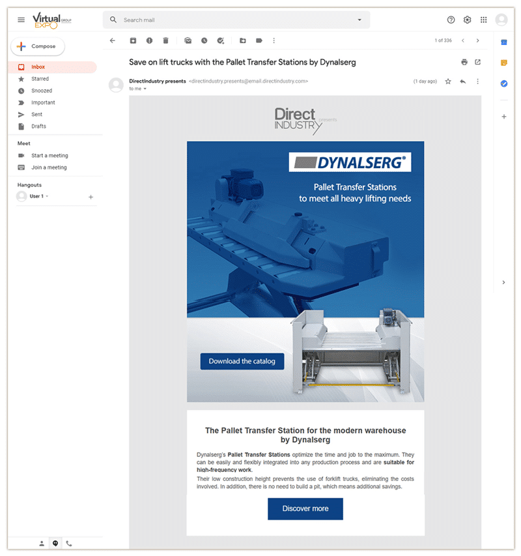Open Calendar side panel icon

tap(503, 42)
